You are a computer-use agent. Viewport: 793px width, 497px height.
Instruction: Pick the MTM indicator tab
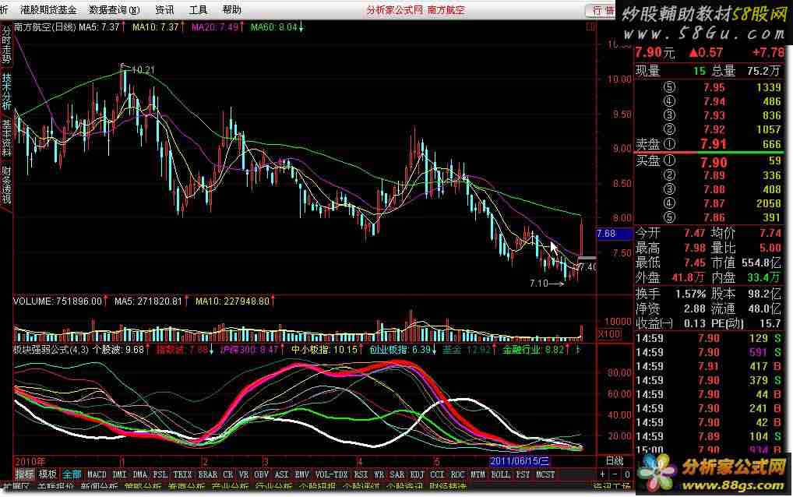point(478,474)
